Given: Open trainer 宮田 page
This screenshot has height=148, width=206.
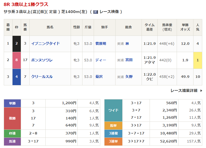Looking at the screenshot, I should click(x=129, y=60).
